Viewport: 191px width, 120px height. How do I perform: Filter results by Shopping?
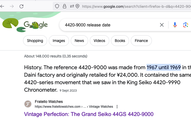35,41
